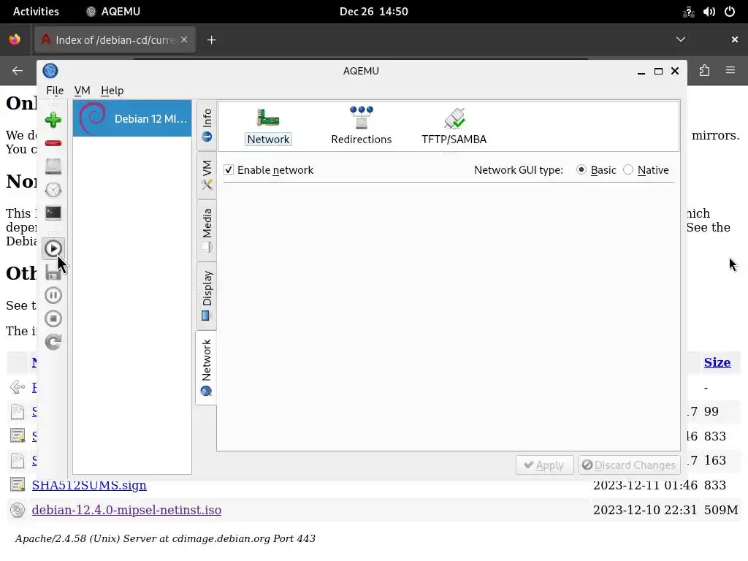Switch to the Network vertical tab

tap(207, 367)
